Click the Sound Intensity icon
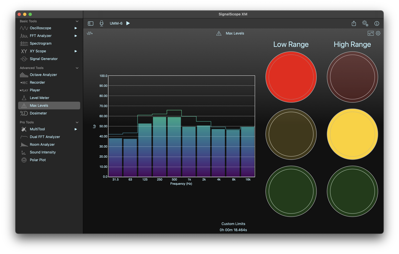The height and width of the screenshot is (254, 399). click(x=24, y=152)
